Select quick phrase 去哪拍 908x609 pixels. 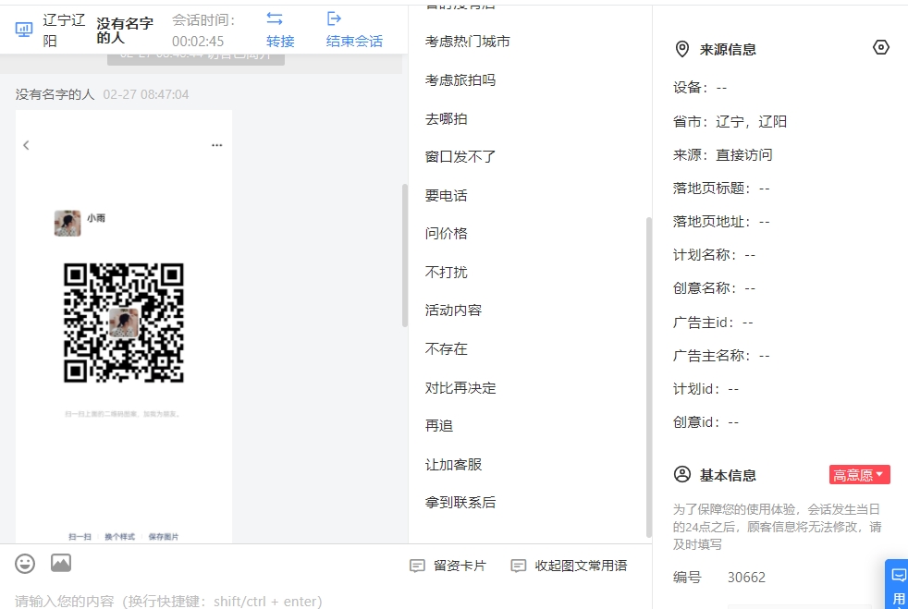pos(446,118)
